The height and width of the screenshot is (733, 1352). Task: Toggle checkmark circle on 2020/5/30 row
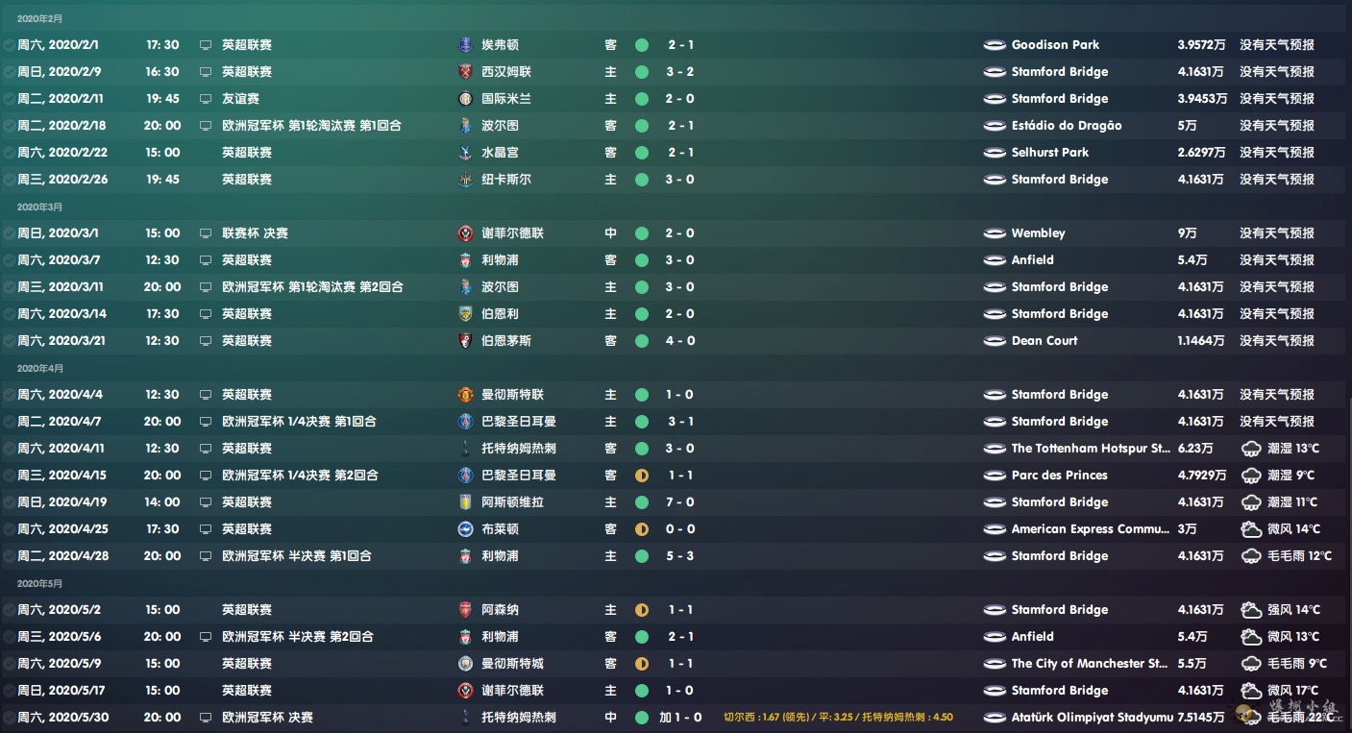9,718
